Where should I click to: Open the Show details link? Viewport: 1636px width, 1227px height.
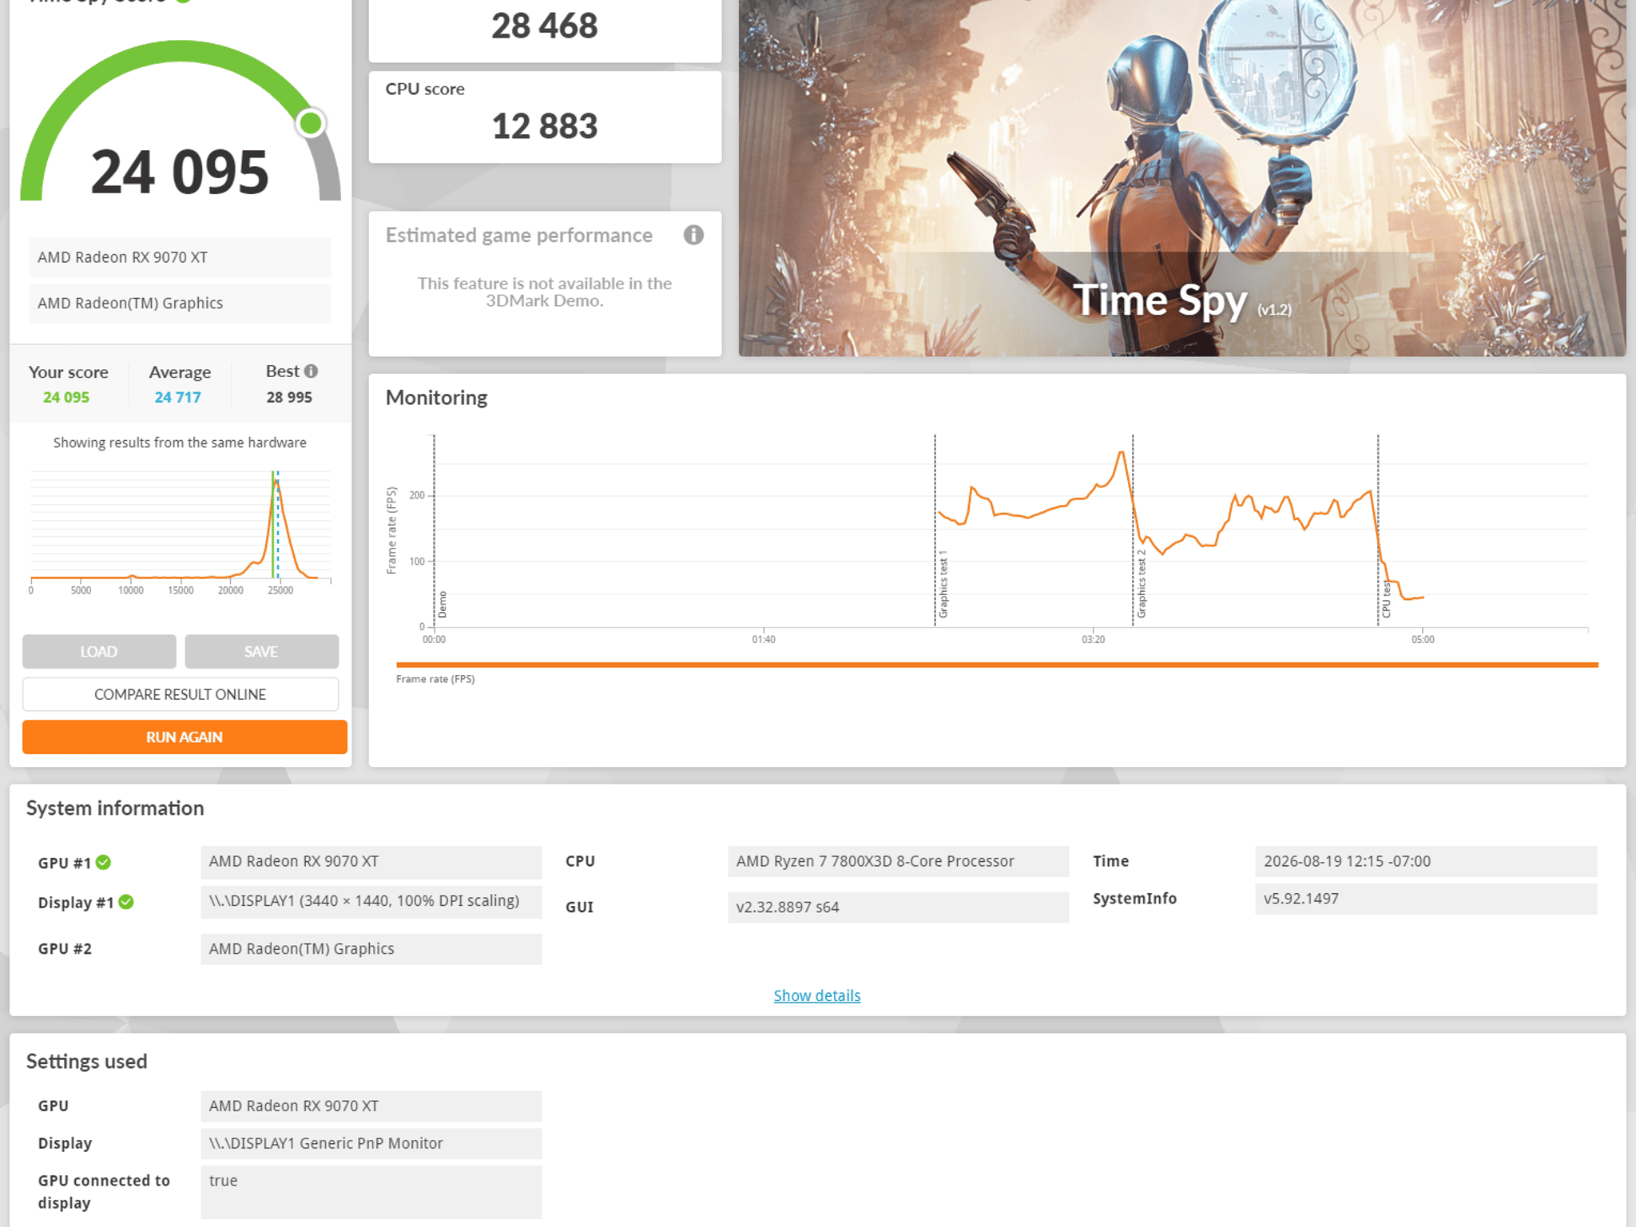817,995
